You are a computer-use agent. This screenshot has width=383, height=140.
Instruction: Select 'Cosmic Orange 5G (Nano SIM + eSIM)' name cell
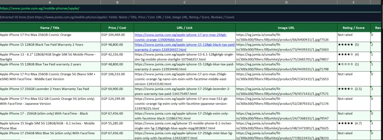50,79
